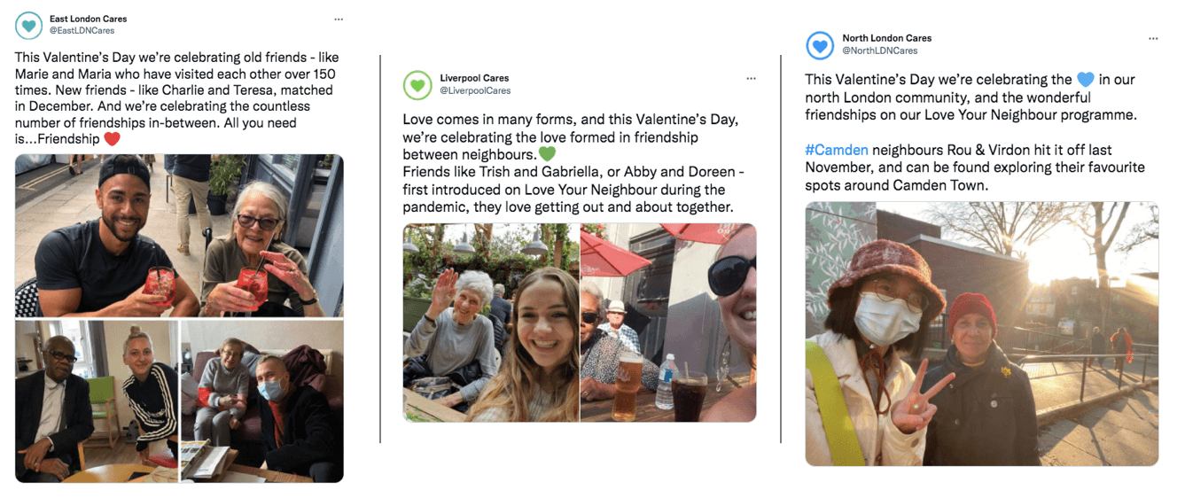View photo of suited man and woman in tracksuit
Screen dimensions: 1177x498
point(97,401)
